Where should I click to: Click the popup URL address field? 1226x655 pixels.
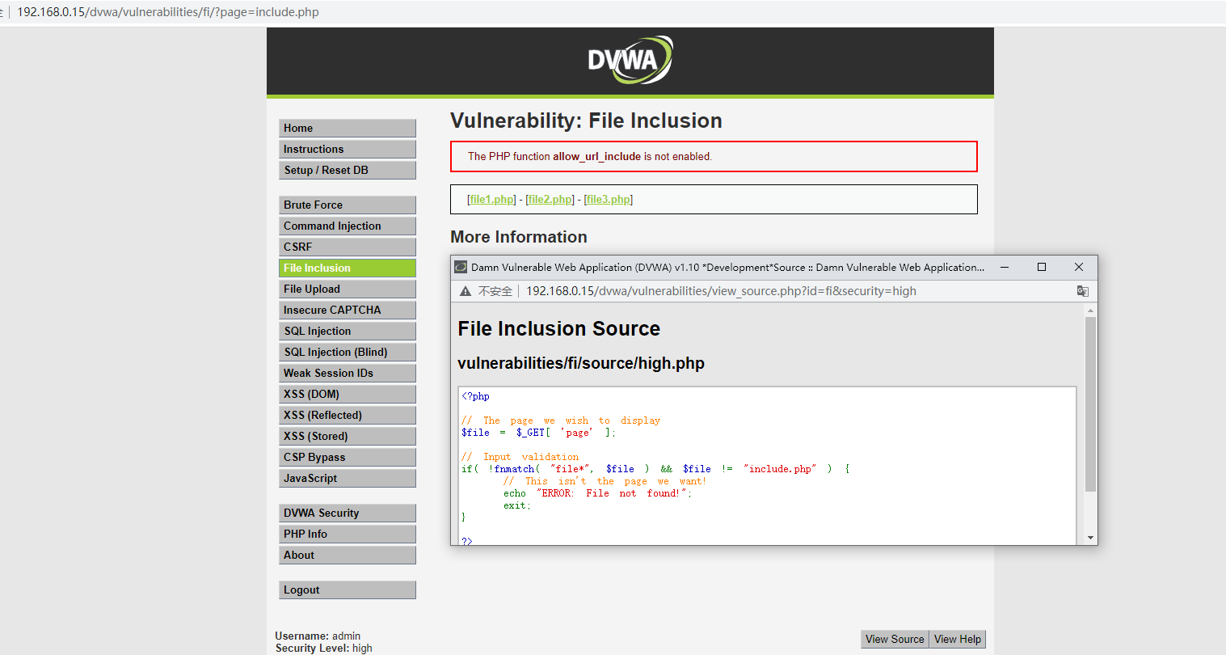720,291
